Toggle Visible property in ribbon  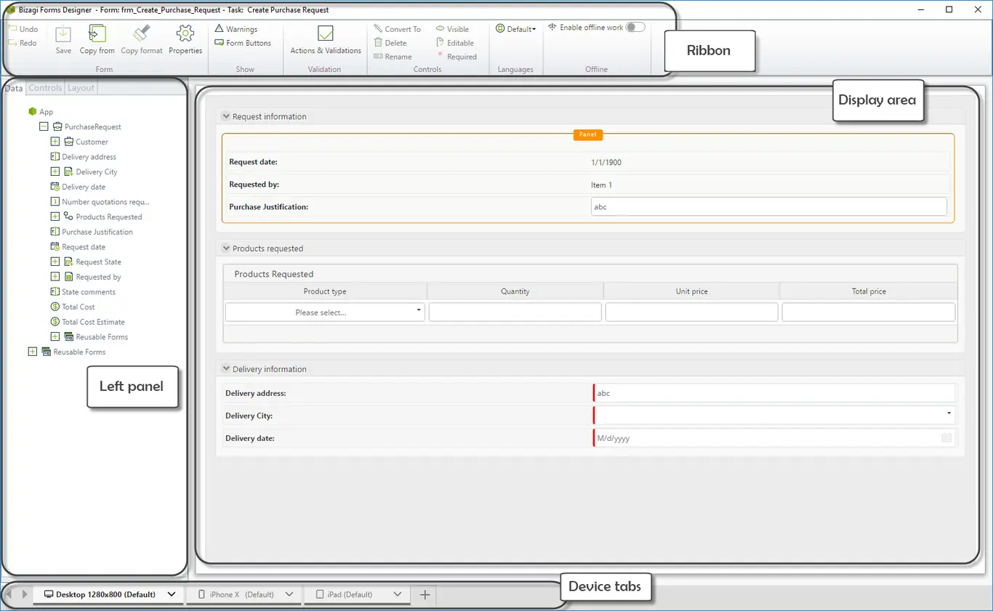(452, 29)
